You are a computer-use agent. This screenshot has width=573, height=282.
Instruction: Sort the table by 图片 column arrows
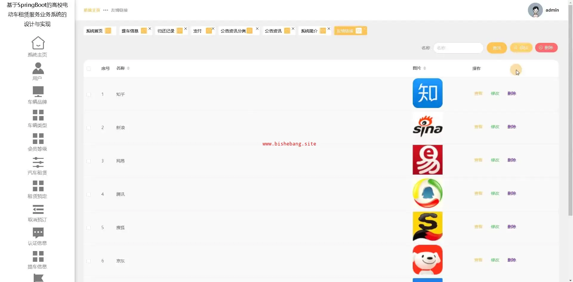(x=425, y=68)
